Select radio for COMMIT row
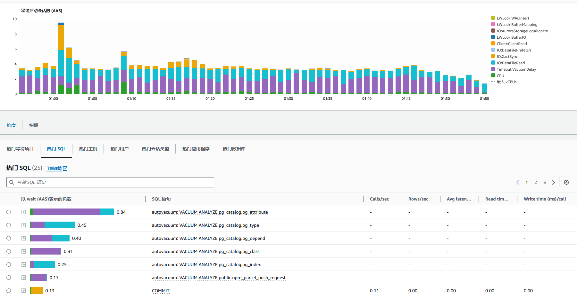This screenshot has width=577, height=299. [9, 291]
